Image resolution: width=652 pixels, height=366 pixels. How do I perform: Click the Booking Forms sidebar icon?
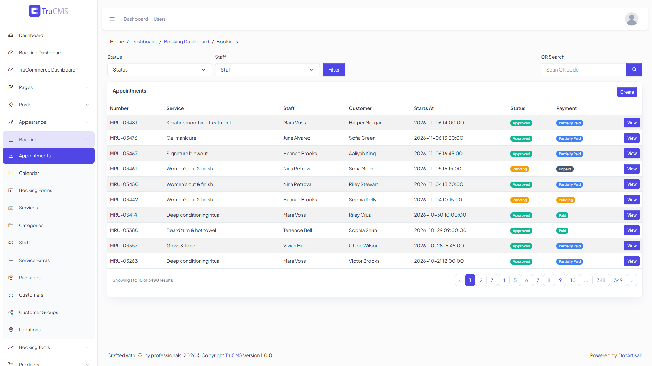click(11, 190)
